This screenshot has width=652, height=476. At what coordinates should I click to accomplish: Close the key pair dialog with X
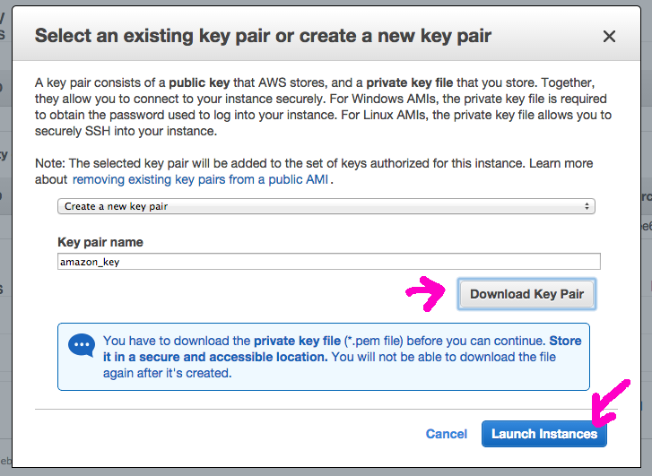609,37
